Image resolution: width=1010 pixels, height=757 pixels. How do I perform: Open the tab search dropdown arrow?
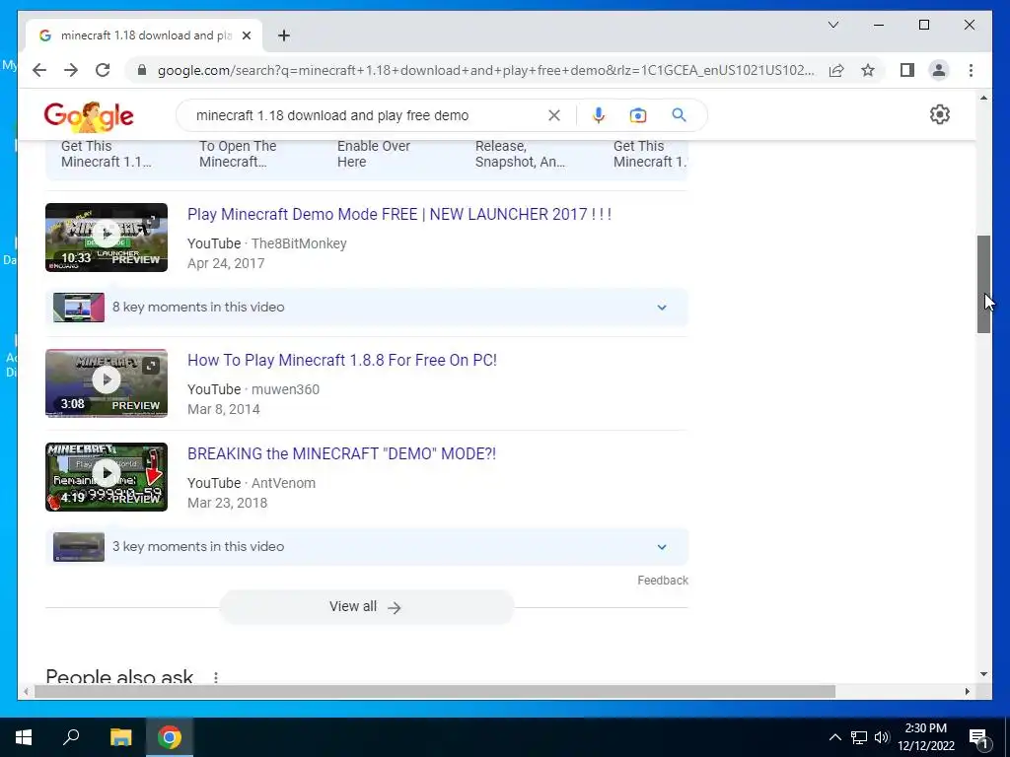tap(832, 25)
